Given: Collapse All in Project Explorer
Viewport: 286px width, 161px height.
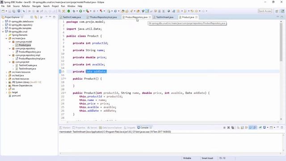Looking at the screenshot, I should tap(32, 17).
